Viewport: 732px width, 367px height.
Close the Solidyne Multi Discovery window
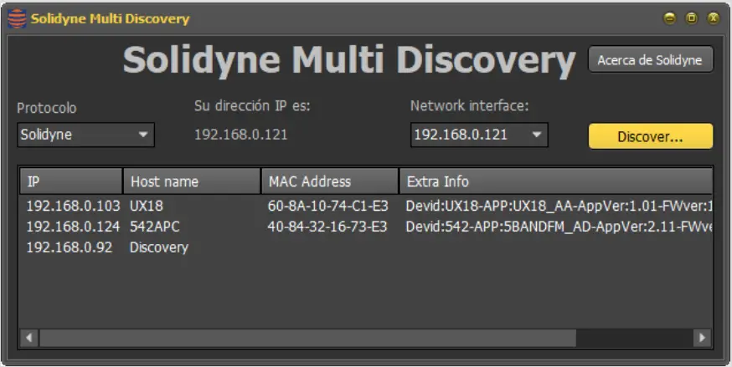713,18
